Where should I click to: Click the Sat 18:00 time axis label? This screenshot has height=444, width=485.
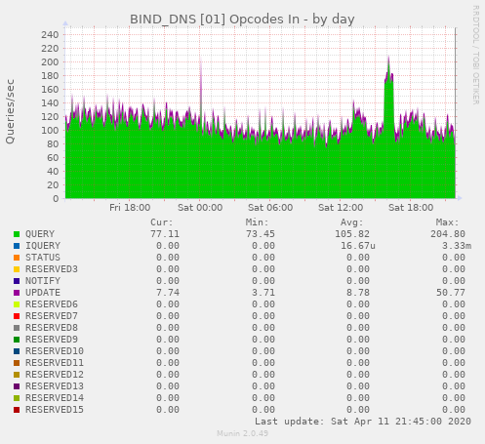[411, 208]
